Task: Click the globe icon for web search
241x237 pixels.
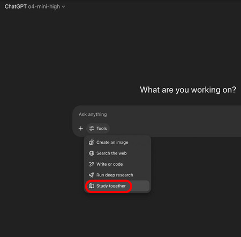Action: click(92, 153)
